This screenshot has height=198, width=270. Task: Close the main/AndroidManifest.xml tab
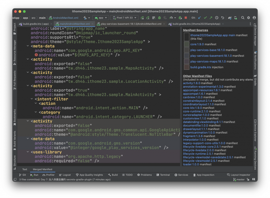(93, 24)
